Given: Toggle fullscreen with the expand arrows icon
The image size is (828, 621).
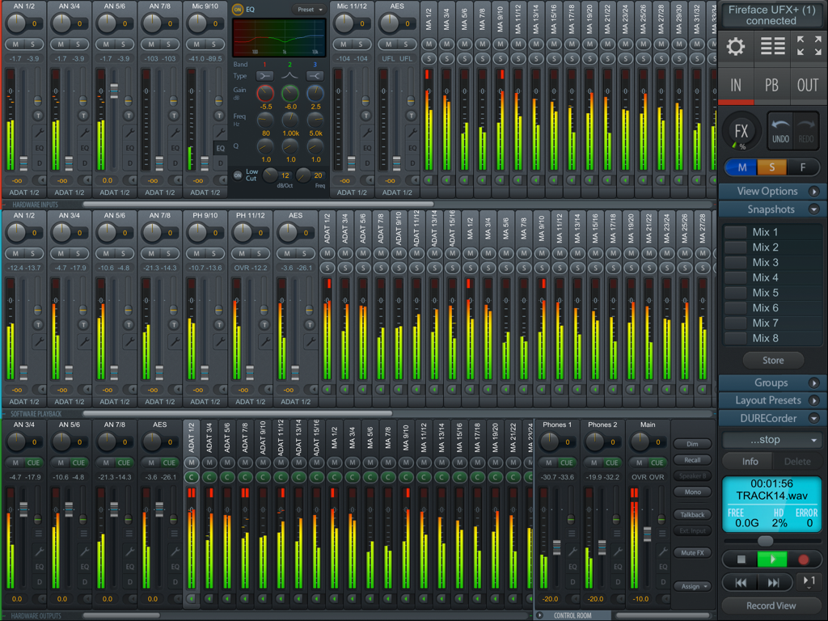Looking at the screenshot, I should 808,47.
